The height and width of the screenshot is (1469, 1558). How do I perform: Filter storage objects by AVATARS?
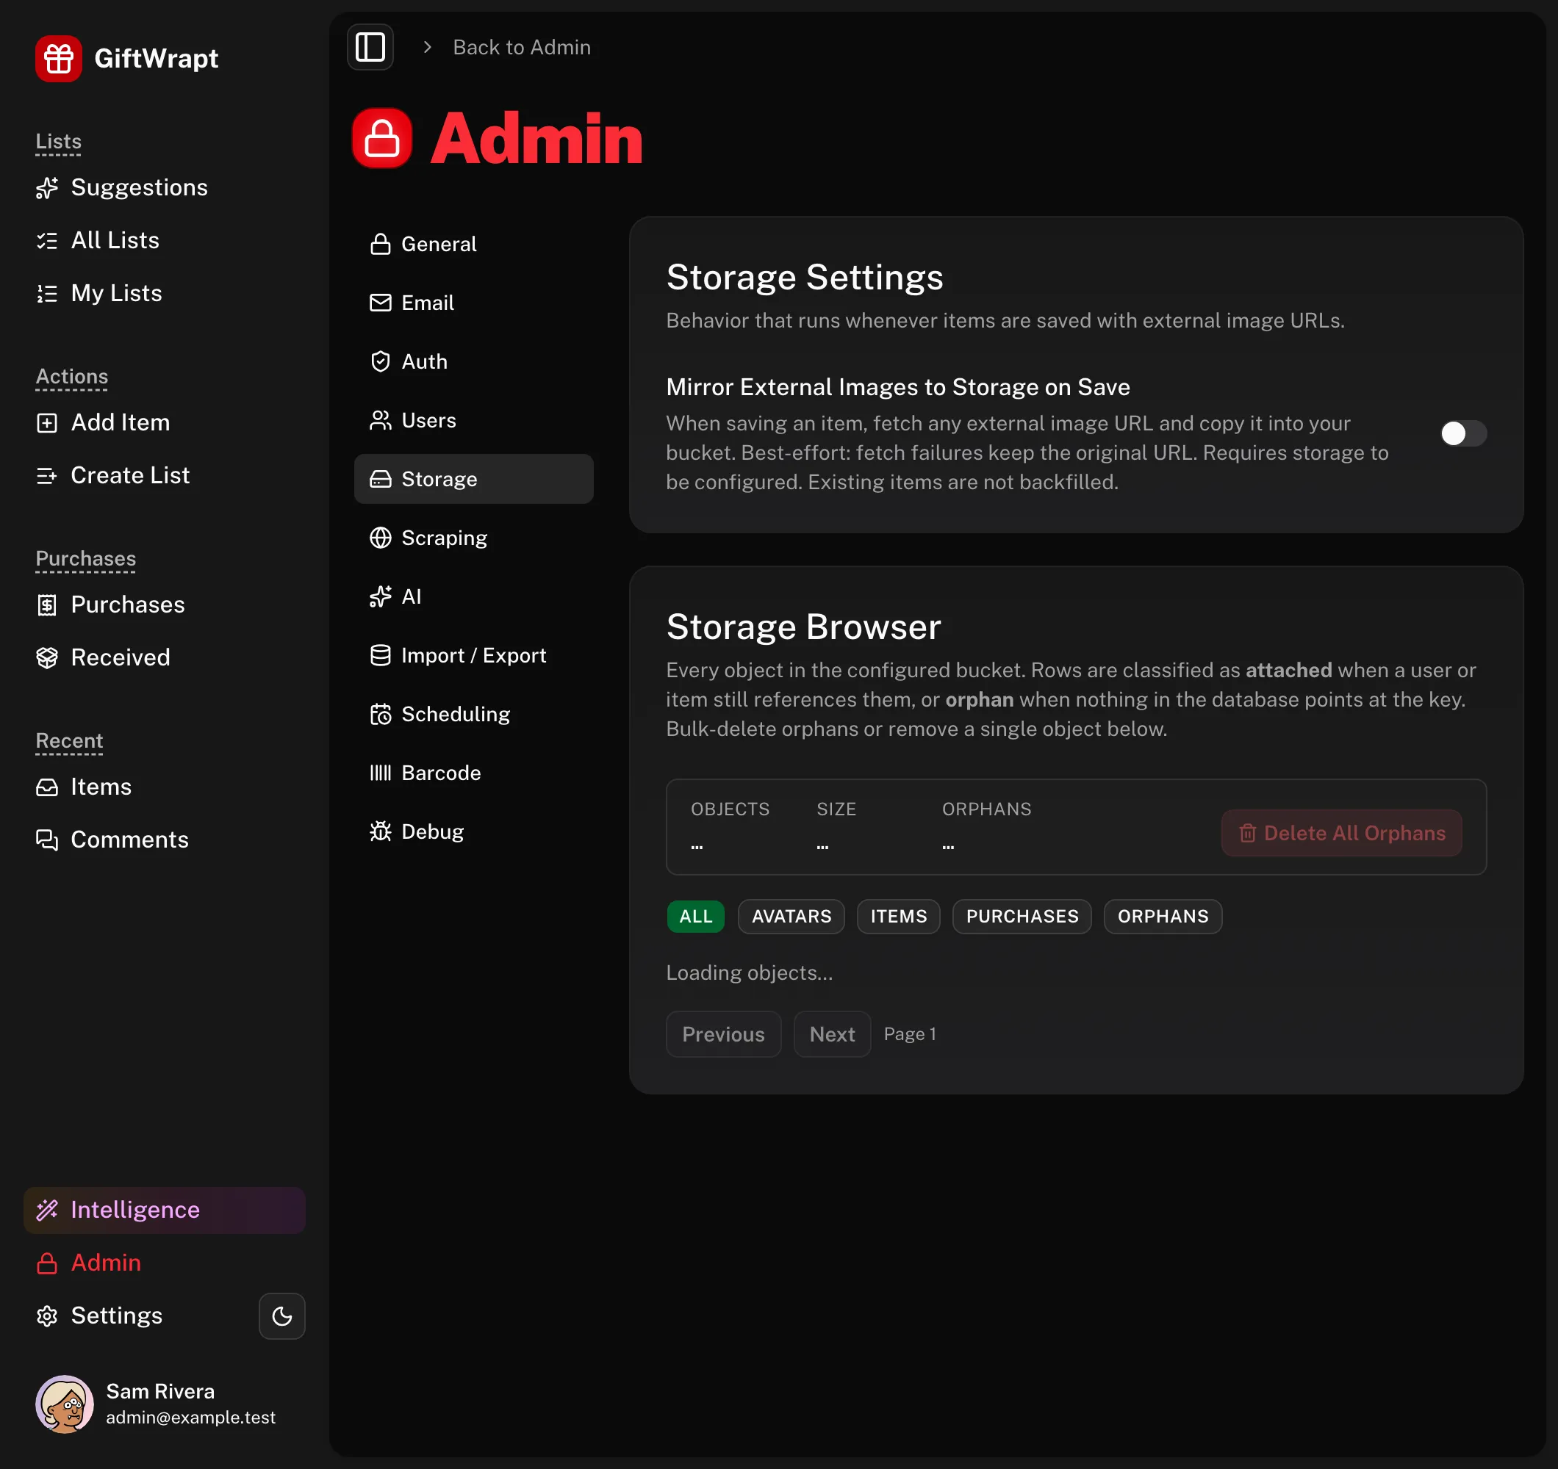click(x=791, y=917)
